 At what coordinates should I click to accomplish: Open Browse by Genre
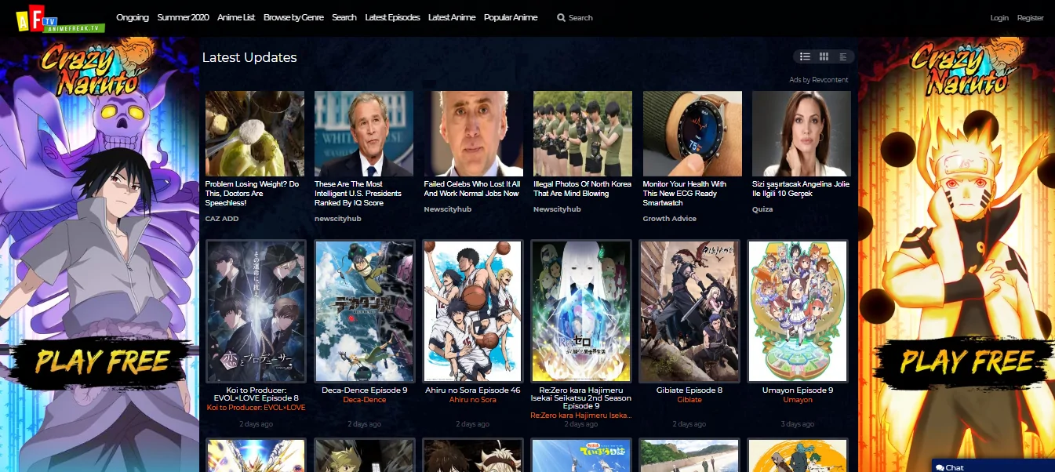293,17
